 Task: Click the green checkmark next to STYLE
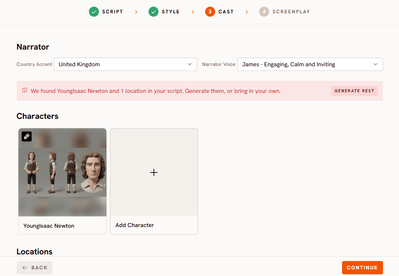click(154, 12)
